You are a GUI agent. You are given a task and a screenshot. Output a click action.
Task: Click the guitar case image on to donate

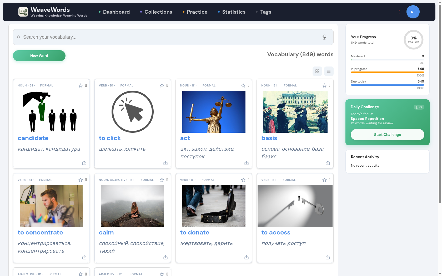pyautogui.click(x=214, y=206)
